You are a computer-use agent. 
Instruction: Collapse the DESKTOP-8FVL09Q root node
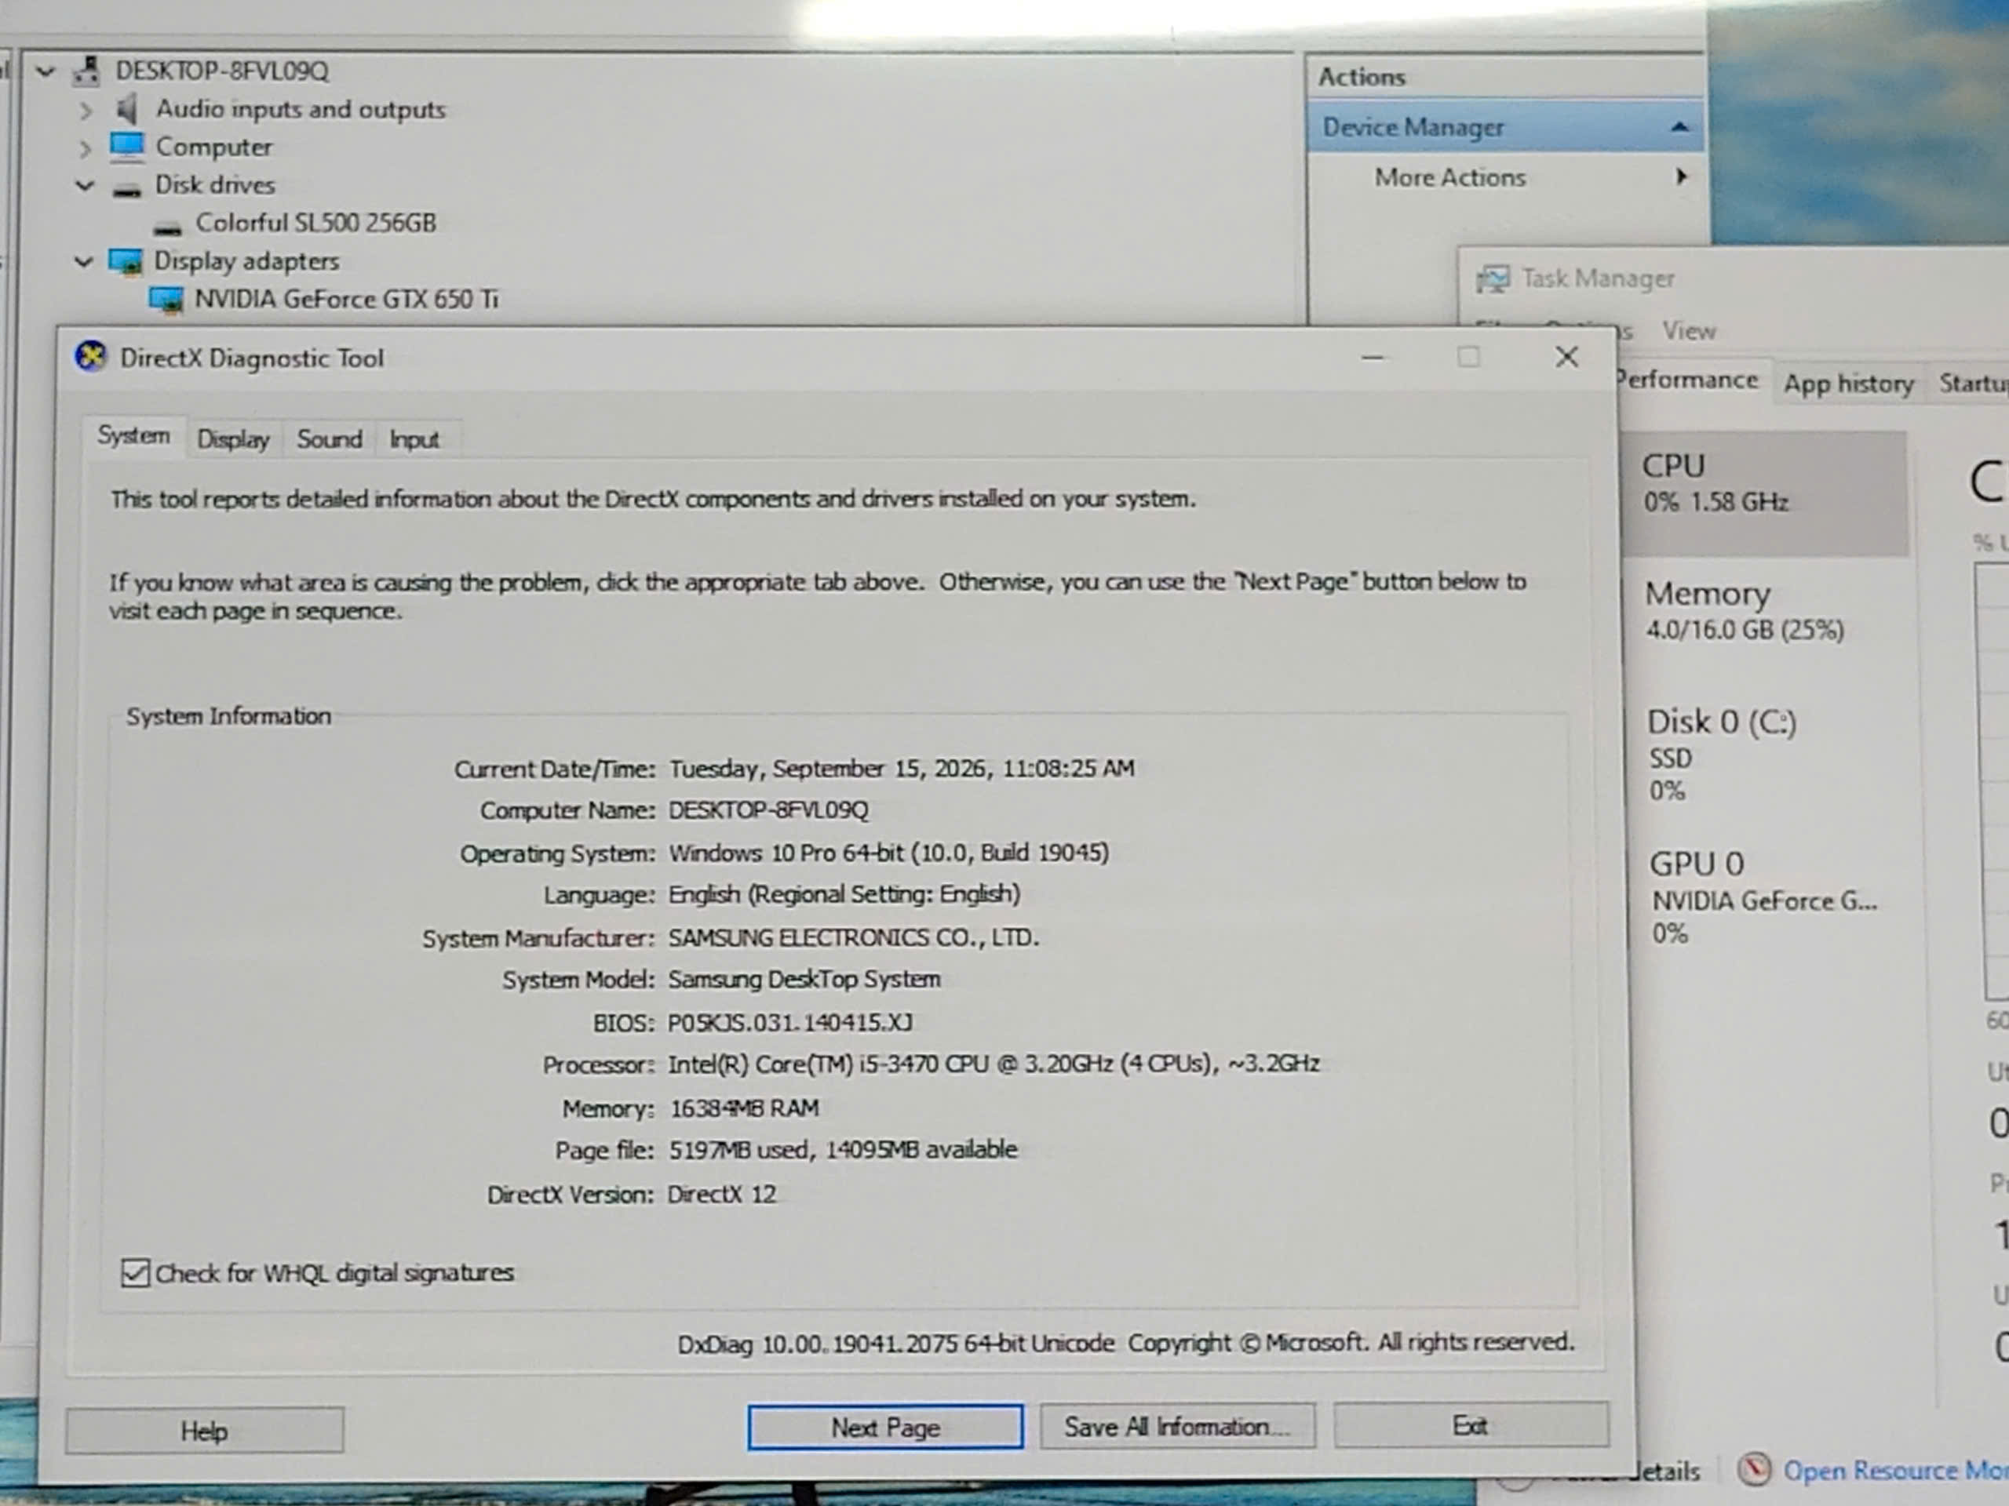click(46, 71)
